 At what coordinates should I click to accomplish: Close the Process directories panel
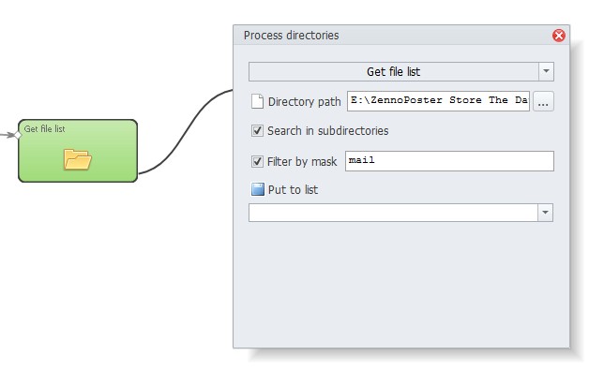[559, 36]
